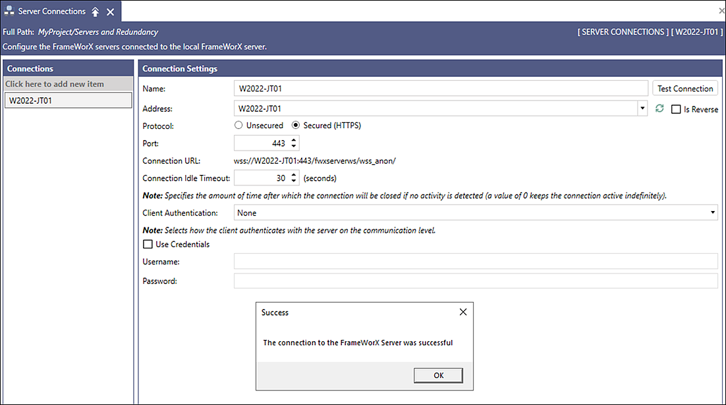Click the Connection URL wss:// text

315,161
